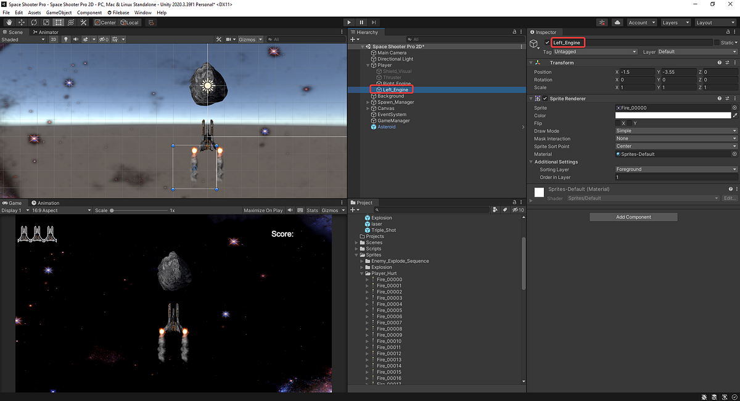
Task: Open the GameObject menu
Action: 59,12
